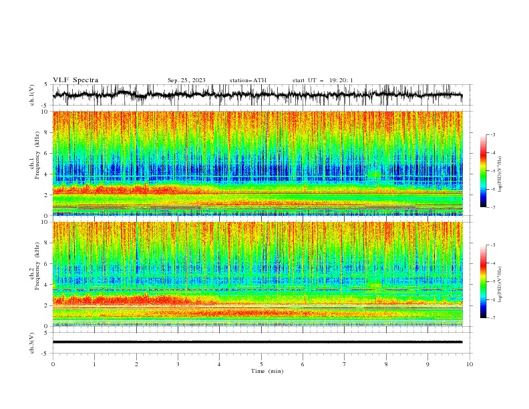Click the ch.2 spectrogram panel
529x409 pixels.
258,274
